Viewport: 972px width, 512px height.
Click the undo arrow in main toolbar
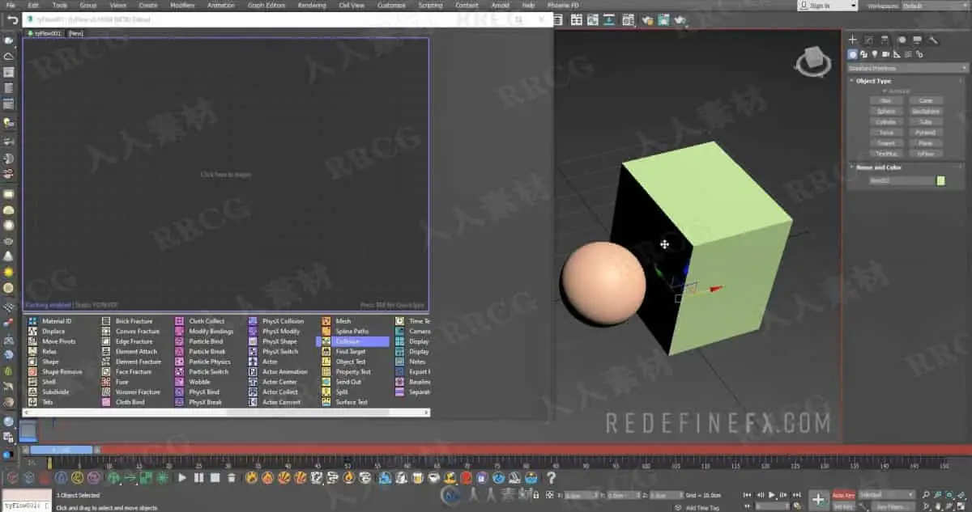coord(13,19)
